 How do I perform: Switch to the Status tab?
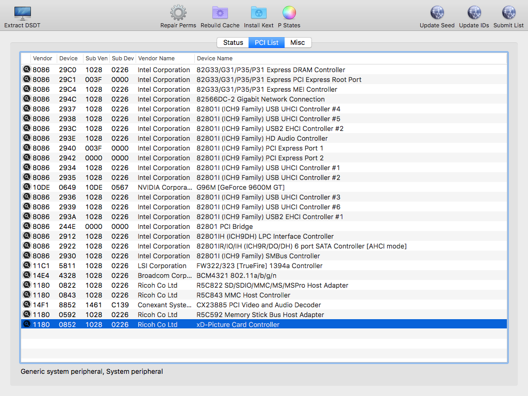point(233,42)
